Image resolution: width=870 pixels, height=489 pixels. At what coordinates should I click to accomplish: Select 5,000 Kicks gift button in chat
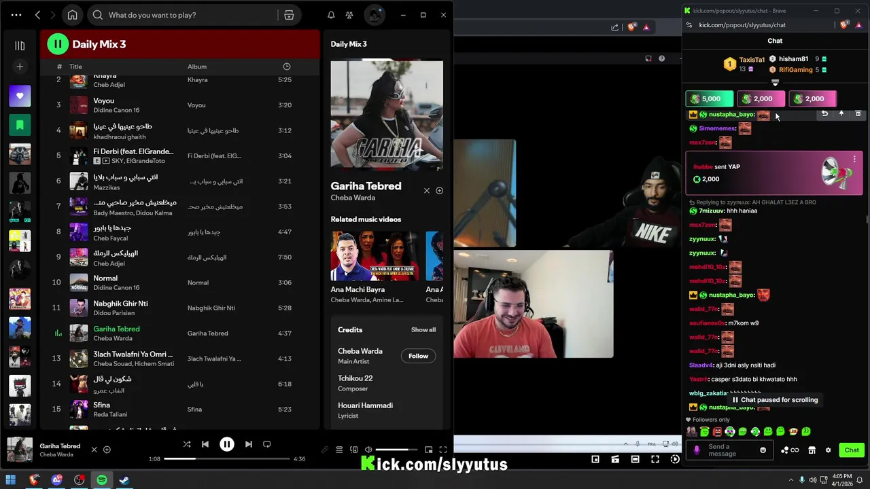(710, 99)
